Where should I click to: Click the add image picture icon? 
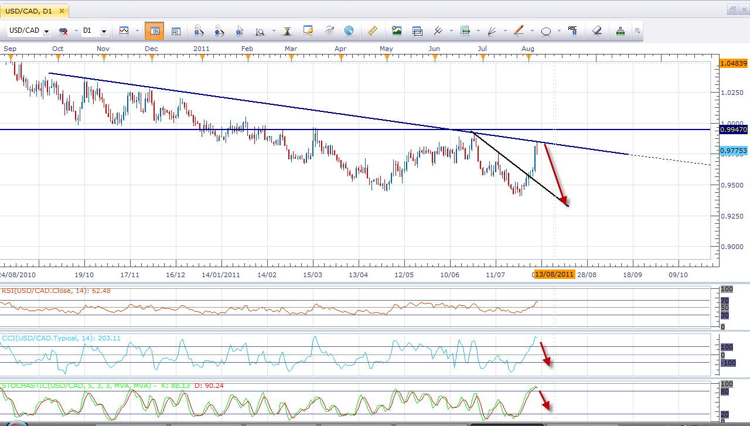[397, 31]
